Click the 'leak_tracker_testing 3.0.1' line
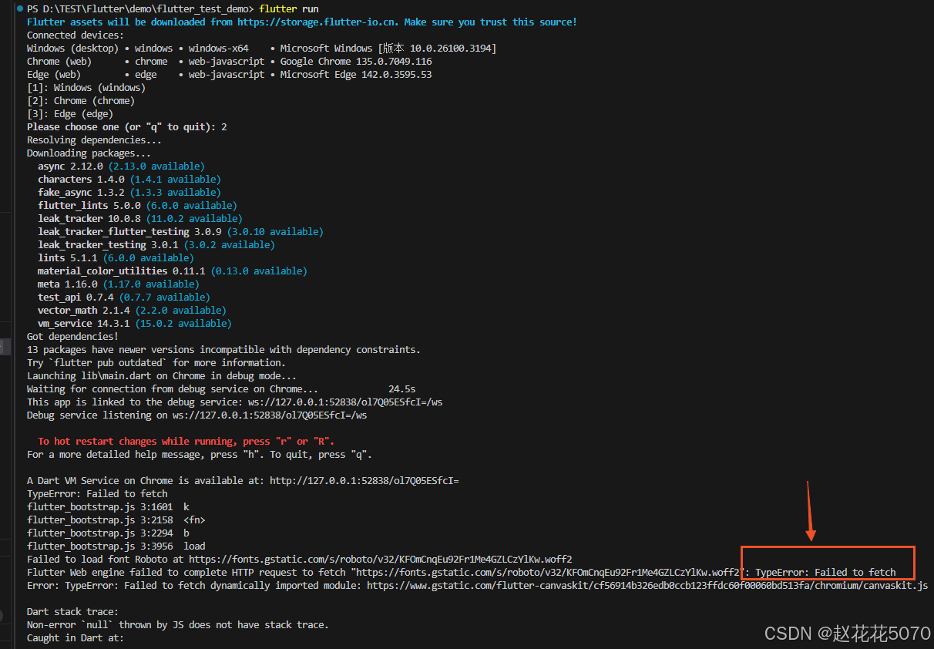This screenshot has height=649, width=934. tap(156, 244)
